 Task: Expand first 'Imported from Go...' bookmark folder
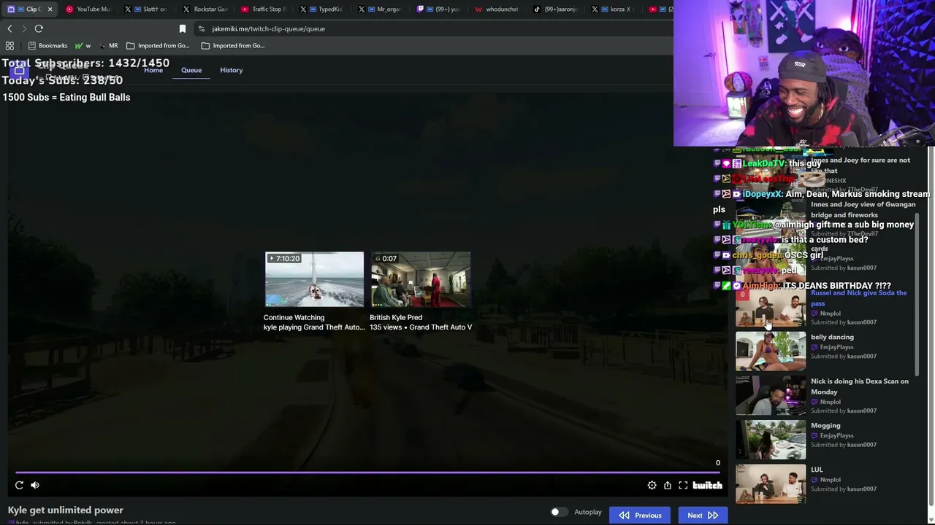point(158,45)
